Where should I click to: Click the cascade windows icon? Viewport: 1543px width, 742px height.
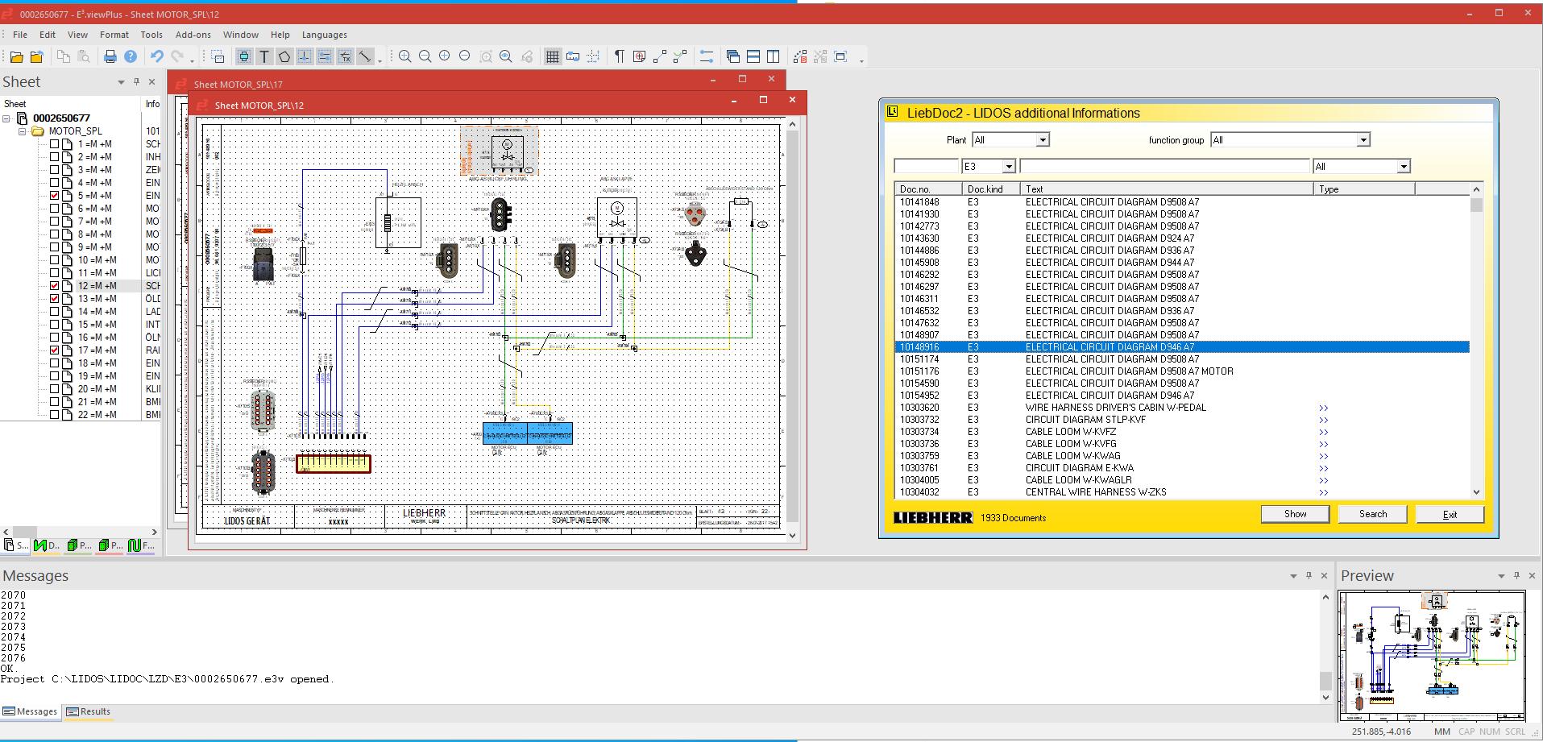coord(733,56)
